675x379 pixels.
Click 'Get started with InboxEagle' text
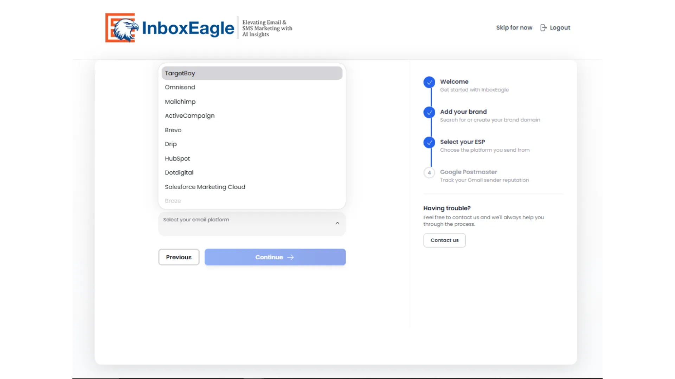coord(474,90)
